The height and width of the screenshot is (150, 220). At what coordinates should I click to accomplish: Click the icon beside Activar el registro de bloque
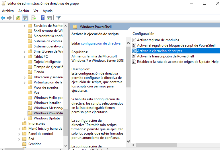134,45
